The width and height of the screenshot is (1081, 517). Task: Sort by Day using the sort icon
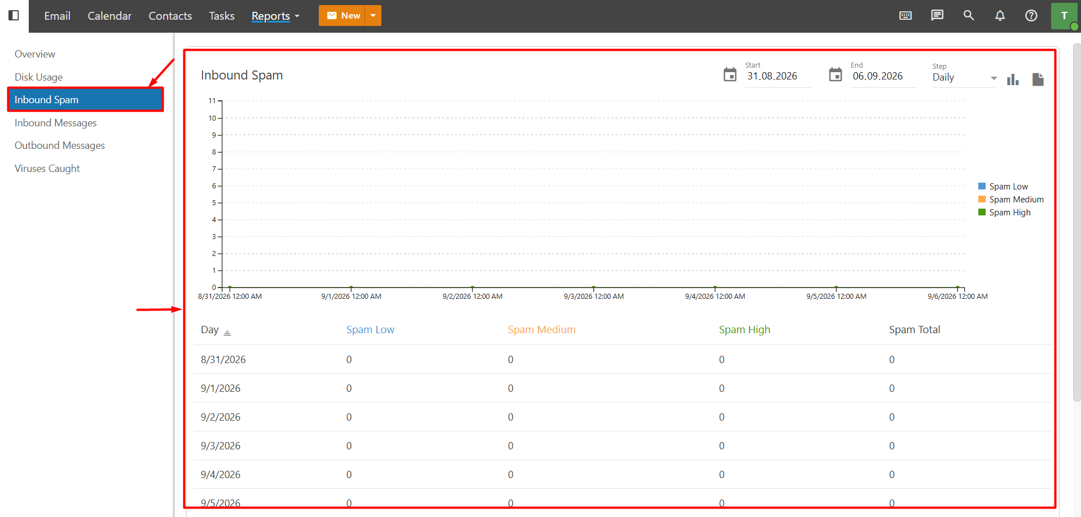click(x=227, y=333)
